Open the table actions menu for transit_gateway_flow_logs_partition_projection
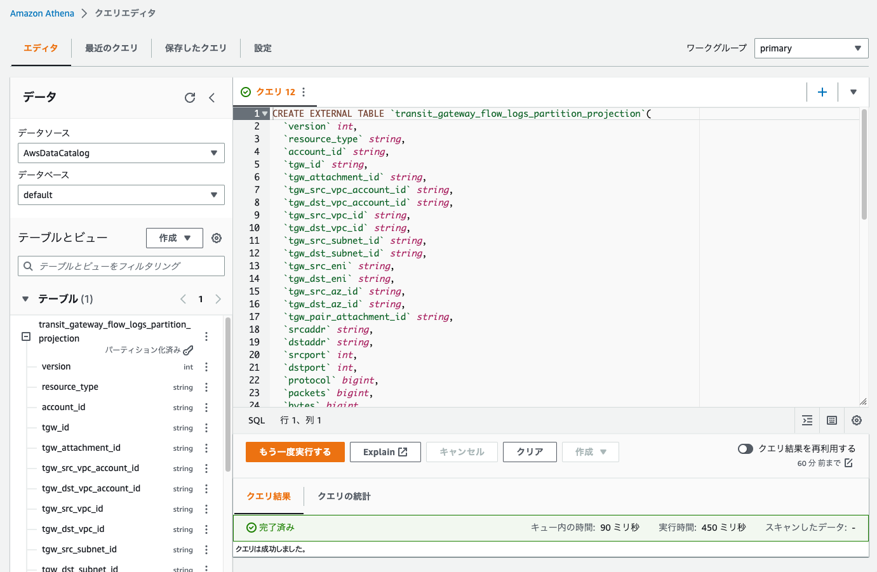 point(206,336)
